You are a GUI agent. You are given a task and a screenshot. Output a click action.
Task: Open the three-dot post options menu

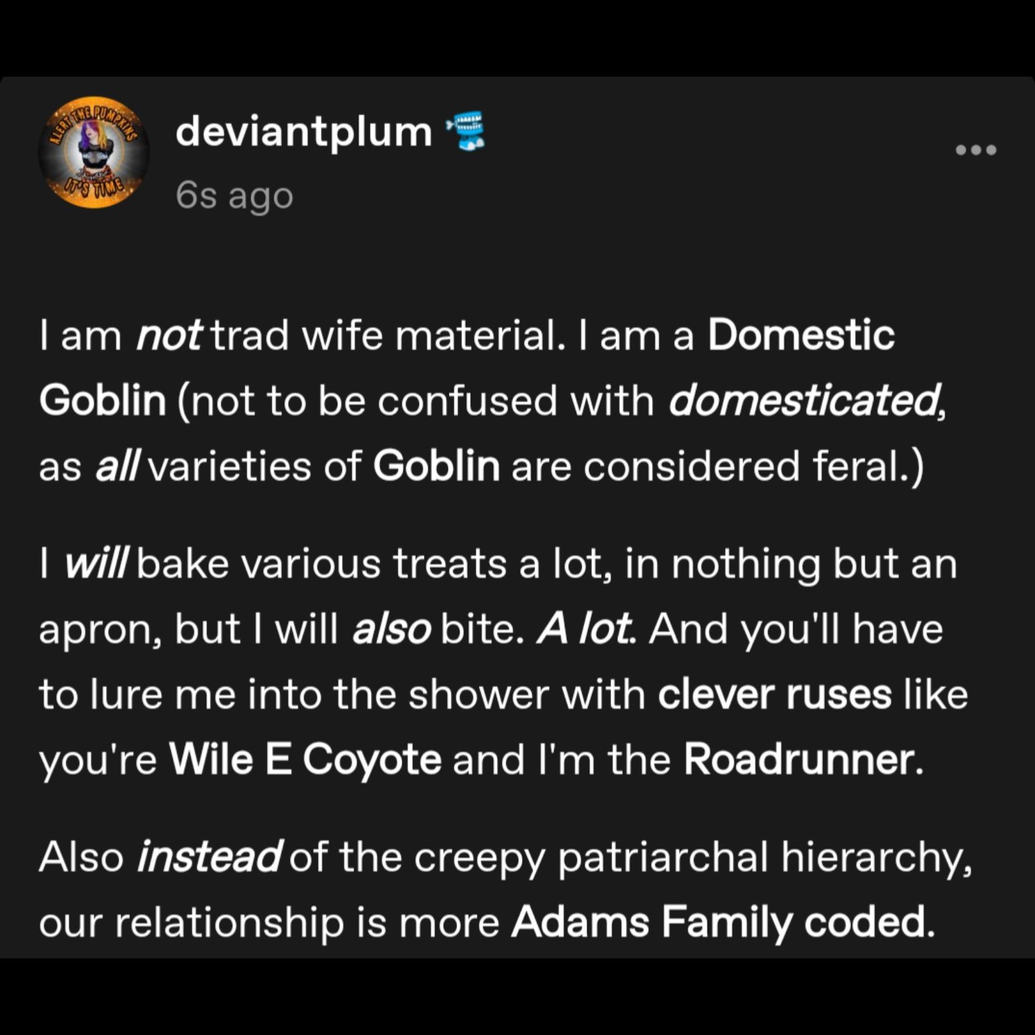click(x=976, y=150)
